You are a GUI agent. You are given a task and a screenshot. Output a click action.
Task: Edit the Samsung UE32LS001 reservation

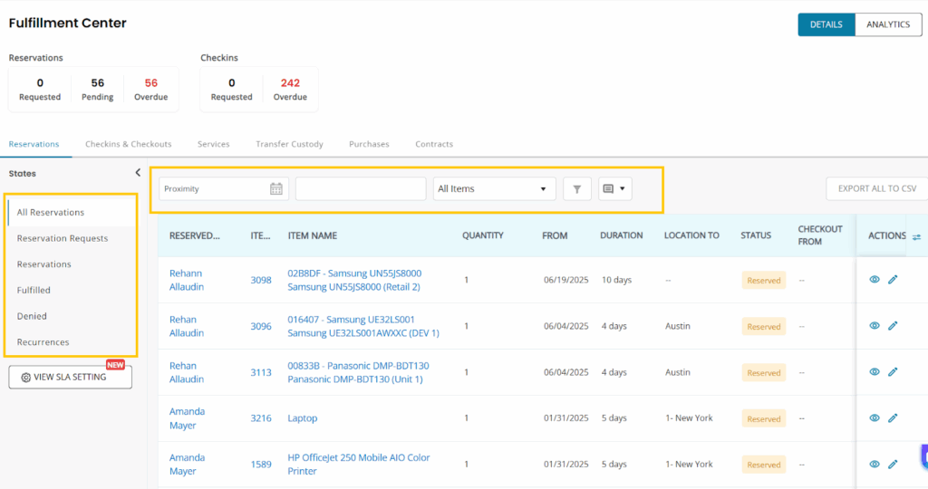pyautogui.click(x=893, y=326)
